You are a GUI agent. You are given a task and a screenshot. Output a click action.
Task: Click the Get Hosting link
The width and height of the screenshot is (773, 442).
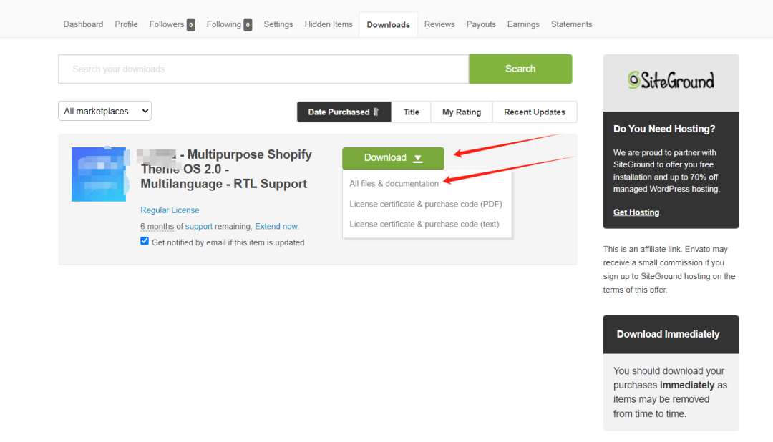pyautogui.click(x=636, y=212)
